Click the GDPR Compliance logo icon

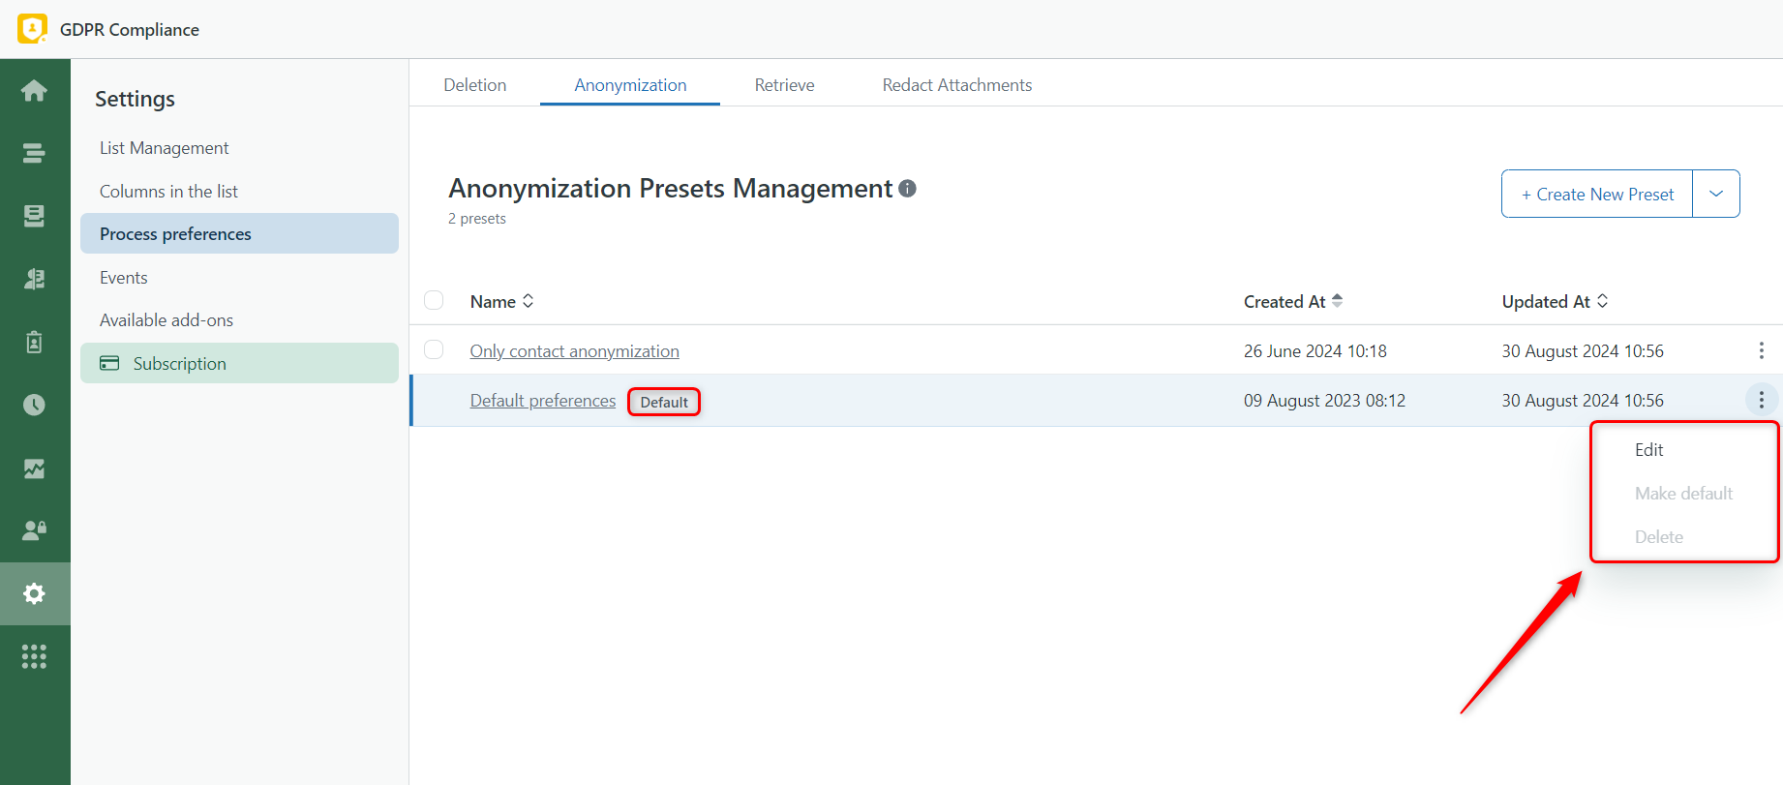(32, 29)
